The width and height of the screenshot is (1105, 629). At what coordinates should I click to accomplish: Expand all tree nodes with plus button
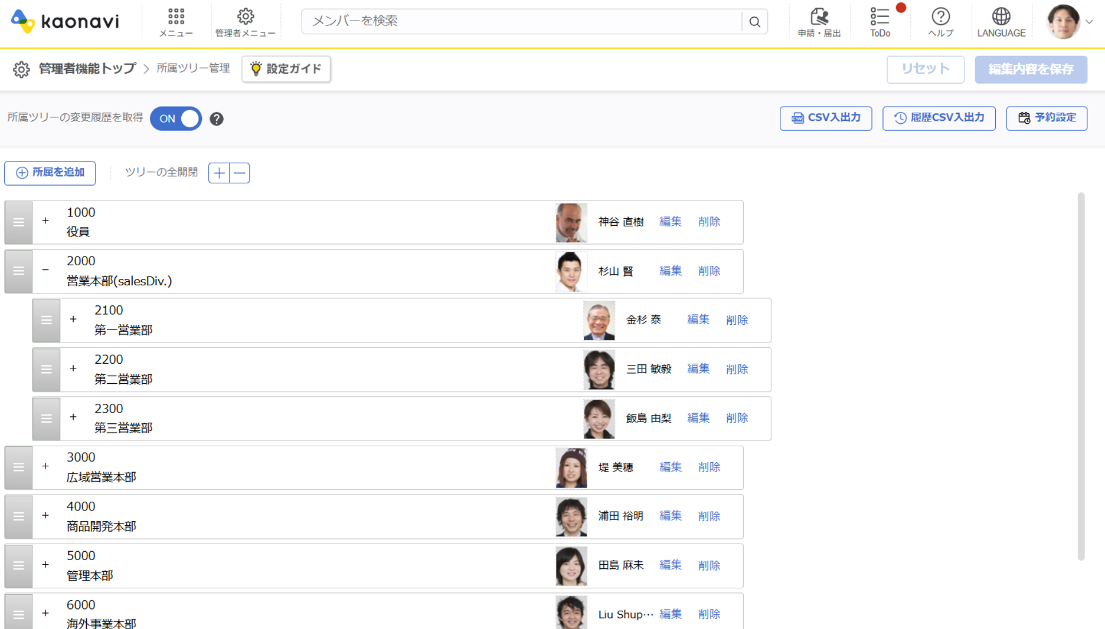(219, 173)
